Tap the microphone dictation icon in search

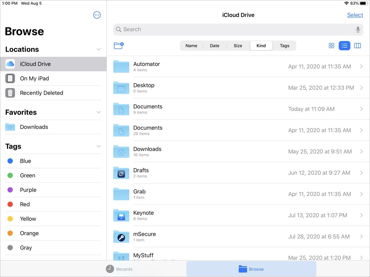tap(358, 29)
